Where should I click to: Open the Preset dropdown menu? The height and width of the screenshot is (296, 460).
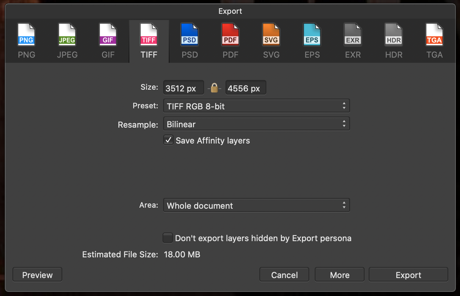pos(256,106)
